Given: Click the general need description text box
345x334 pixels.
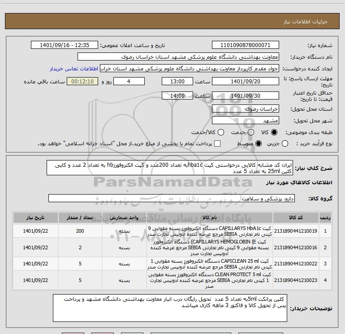Looking at the screenshot, I should [170, 168].
